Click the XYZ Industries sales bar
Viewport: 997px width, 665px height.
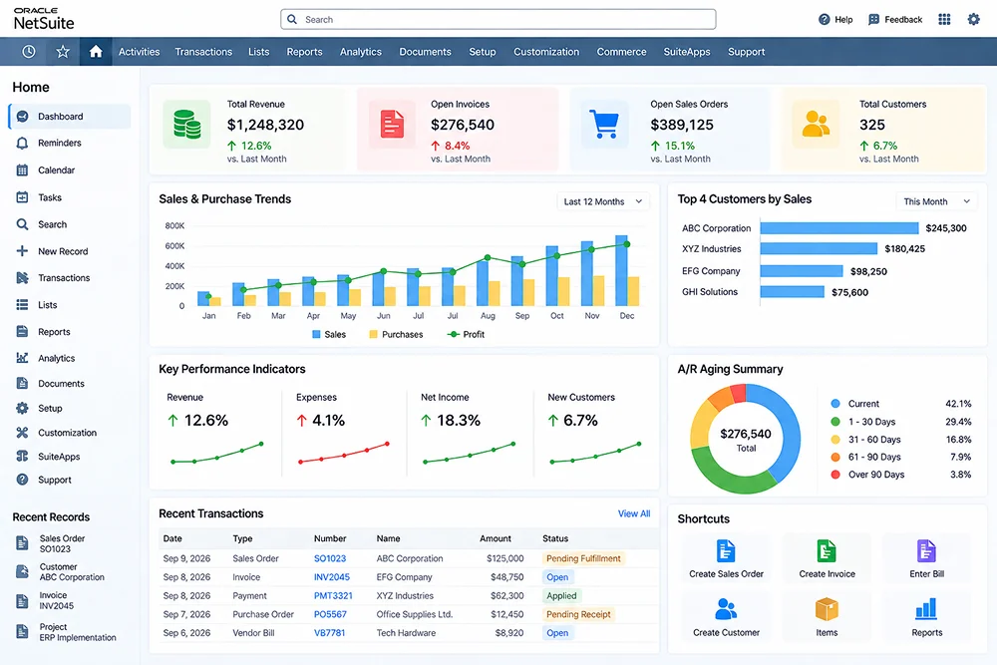pyautogui.click(x=819, y=248)
